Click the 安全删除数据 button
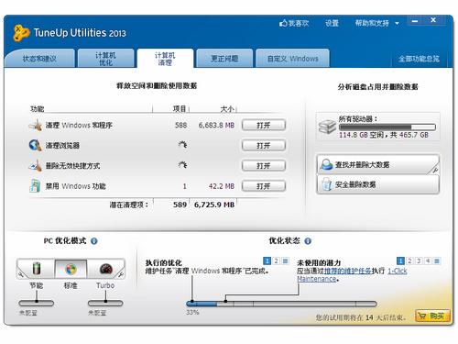 pyautogui.click(x=378, y=184)
